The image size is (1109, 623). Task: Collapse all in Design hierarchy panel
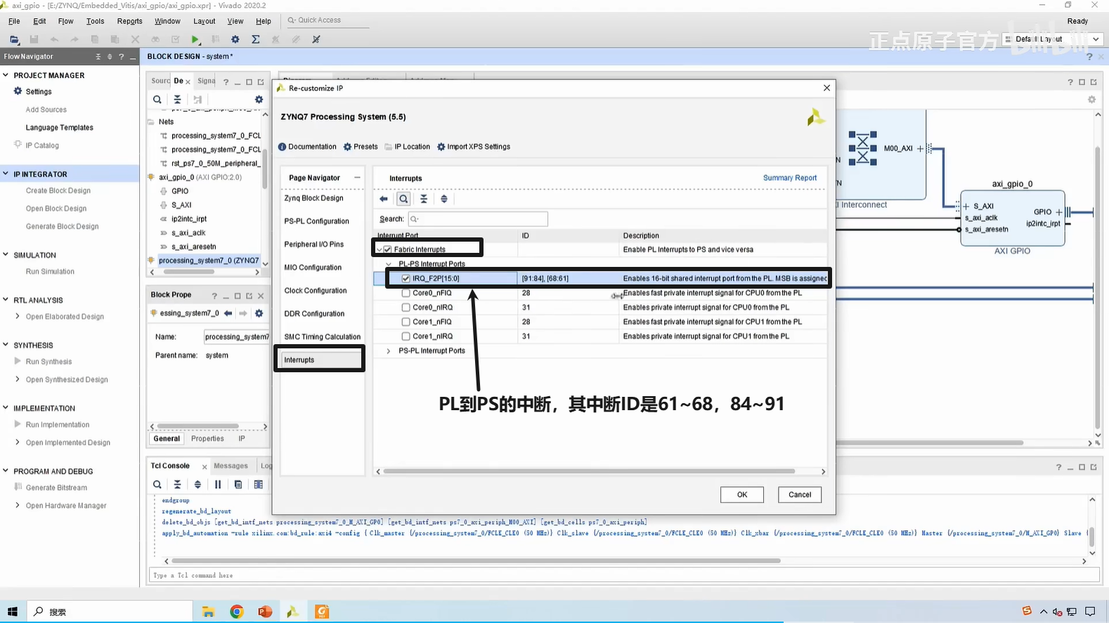pos(177,100)
